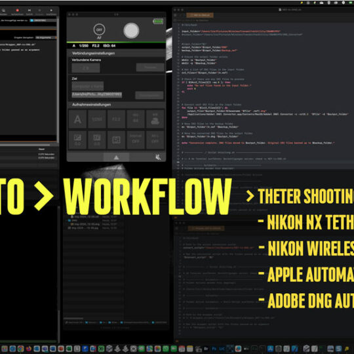Click the run play button in Automator toolbar
The height and width of the screenshot is (354, 354).
[x=51, y=10]
